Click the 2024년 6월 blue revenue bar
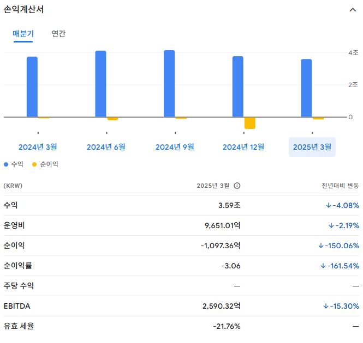Image resolution: width=363 pixels, height=343 pixels. [100, 84]
